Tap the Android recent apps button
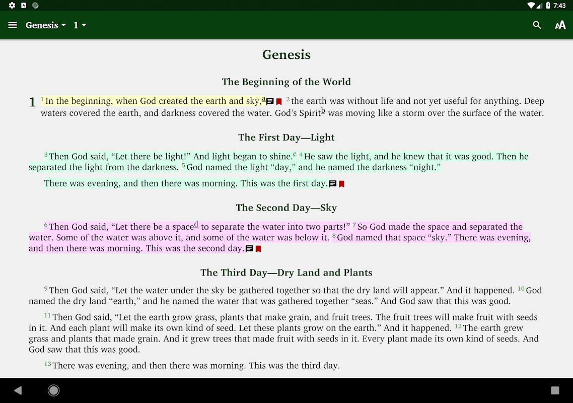 tap(555, 390)
